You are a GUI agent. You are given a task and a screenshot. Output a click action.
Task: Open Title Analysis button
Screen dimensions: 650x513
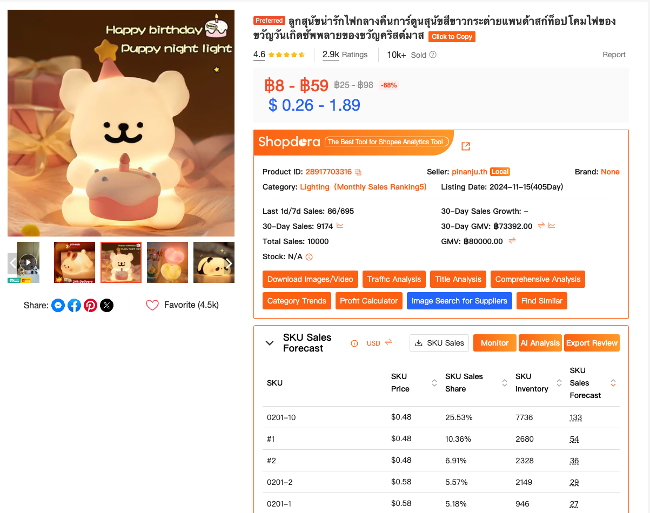coord(458,279)
